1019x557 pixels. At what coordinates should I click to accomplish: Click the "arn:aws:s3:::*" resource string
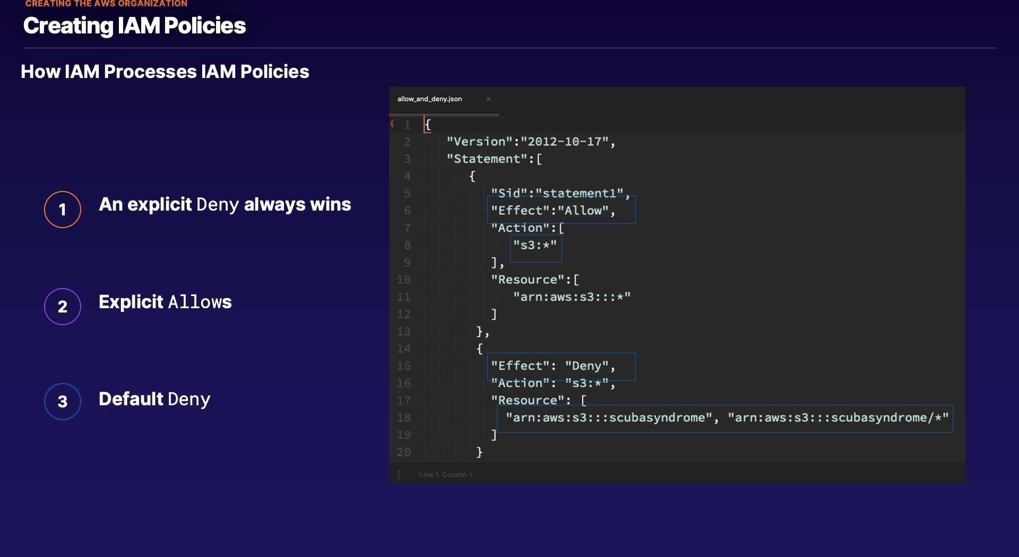[572, 297]
